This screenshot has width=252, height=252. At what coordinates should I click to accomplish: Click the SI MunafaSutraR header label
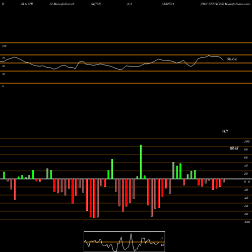pyautogui.click(x=62, y=4)
